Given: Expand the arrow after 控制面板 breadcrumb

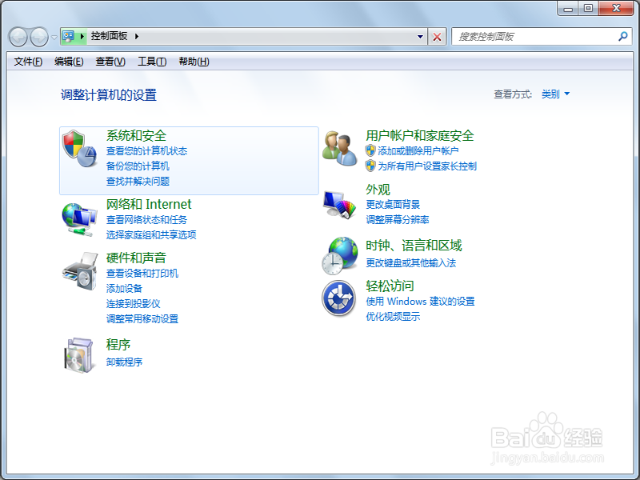Looking at the screenshot, I should tap(137, 36).
